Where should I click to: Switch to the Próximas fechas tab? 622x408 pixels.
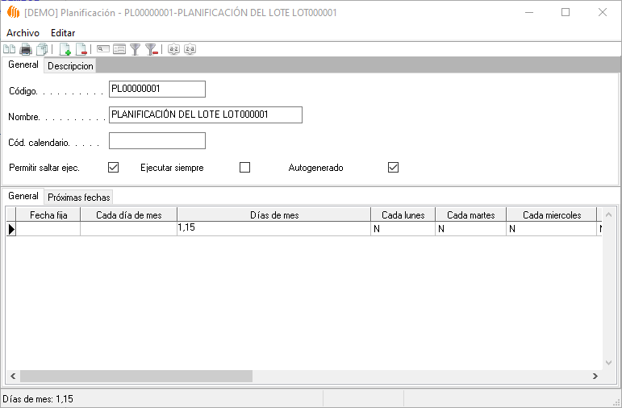(78, 197)
